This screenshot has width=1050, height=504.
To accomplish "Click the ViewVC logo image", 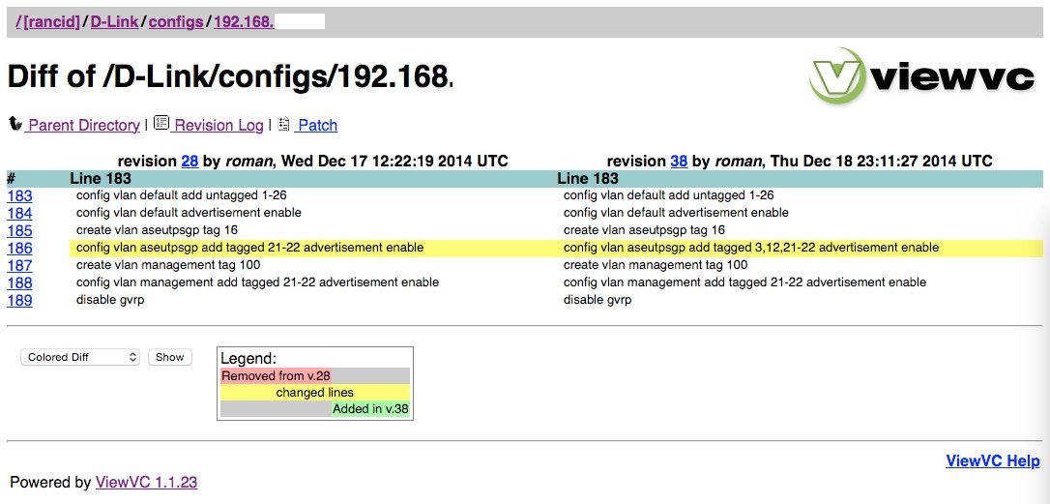I will coord(921,77).
